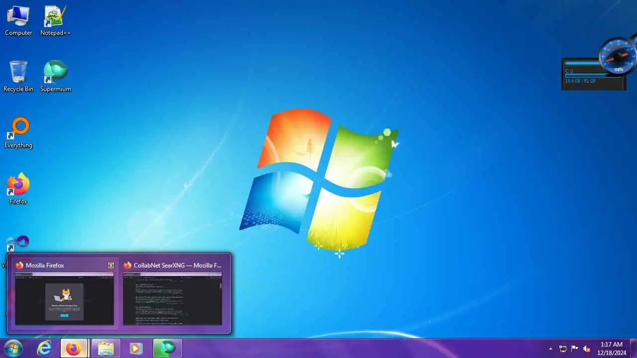Viewport: 637px width, 358px height.
Task: Select the Supermium desktop shortcut
Action: tap(55, 77)
